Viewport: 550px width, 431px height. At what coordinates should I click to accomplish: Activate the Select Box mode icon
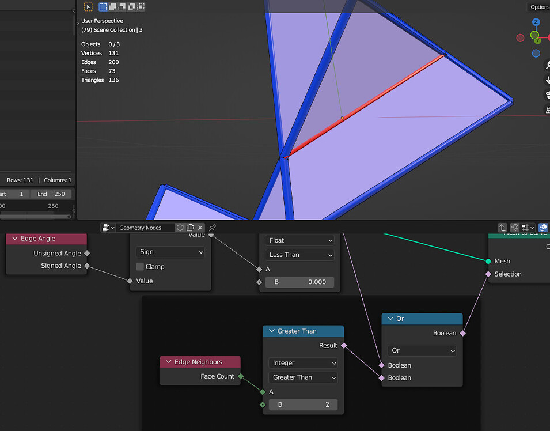(x=103, y=7)
